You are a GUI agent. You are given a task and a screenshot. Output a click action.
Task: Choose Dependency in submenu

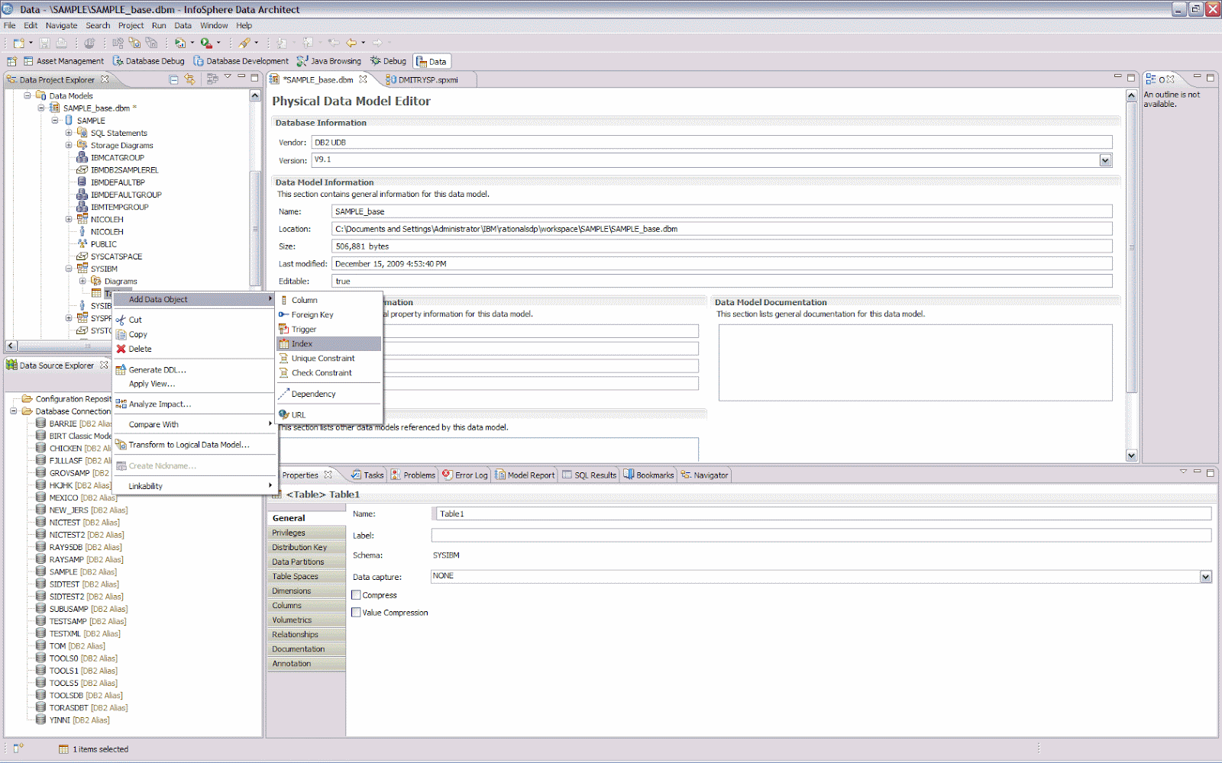click(329, 394)
